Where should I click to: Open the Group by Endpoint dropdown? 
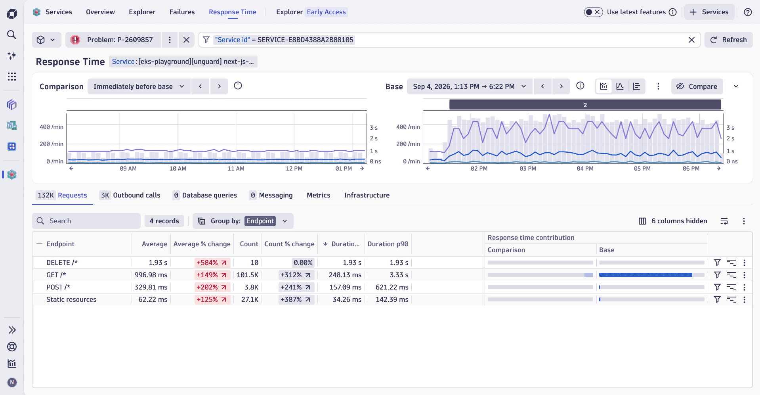coord(243,221)
